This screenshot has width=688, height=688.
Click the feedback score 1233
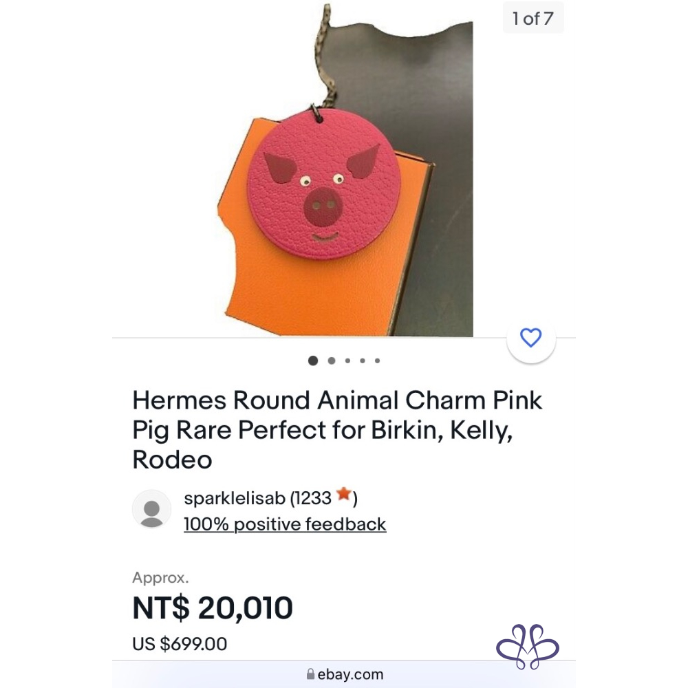pos(314,497)
